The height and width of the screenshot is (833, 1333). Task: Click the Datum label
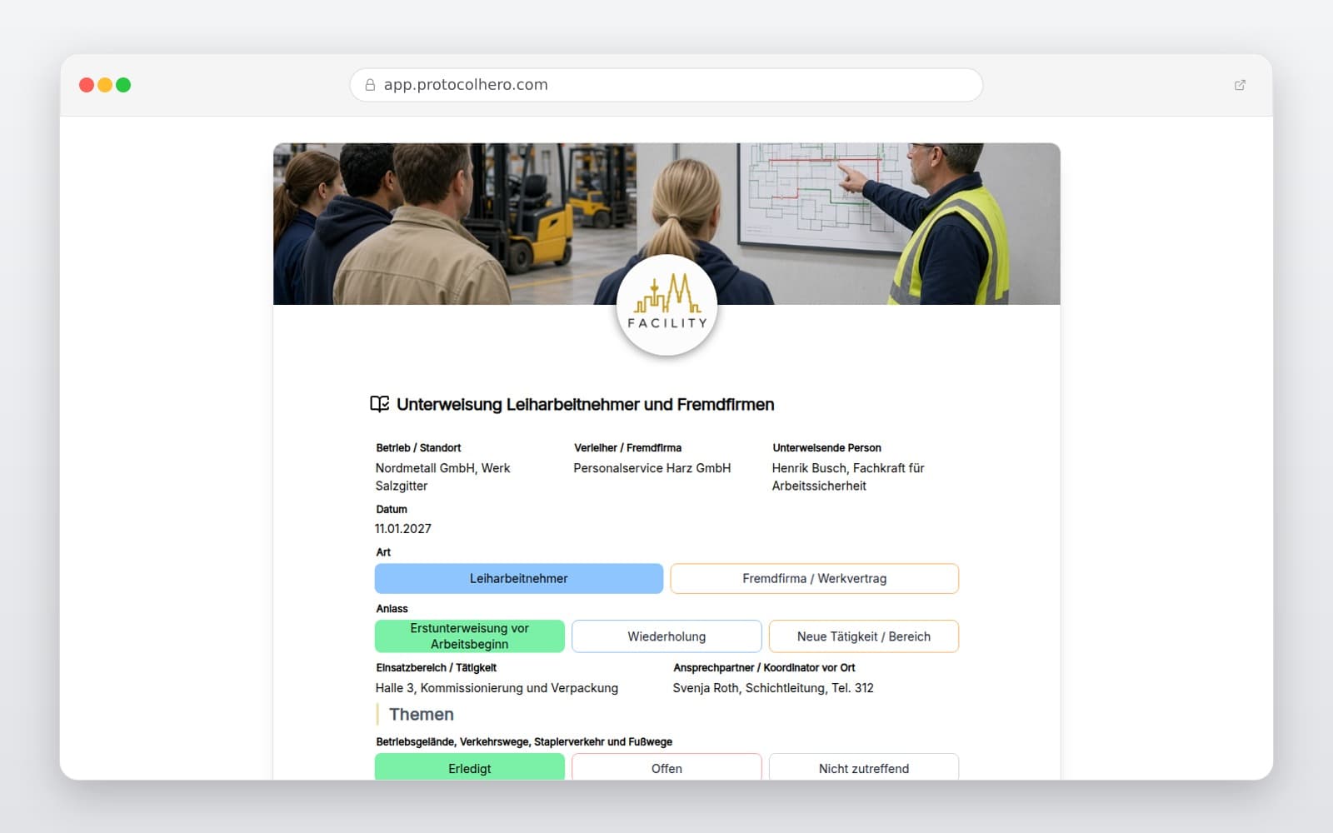click(x=392, y=510)
